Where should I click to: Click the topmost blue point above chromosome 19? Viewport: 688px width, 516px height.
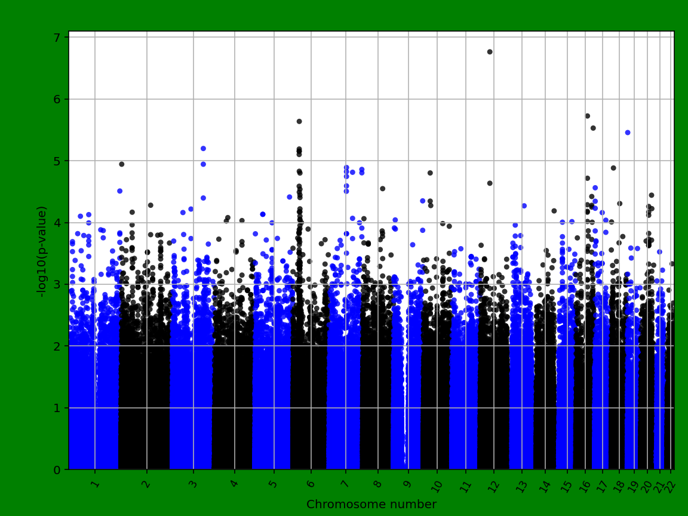click(x=628, y=131)
